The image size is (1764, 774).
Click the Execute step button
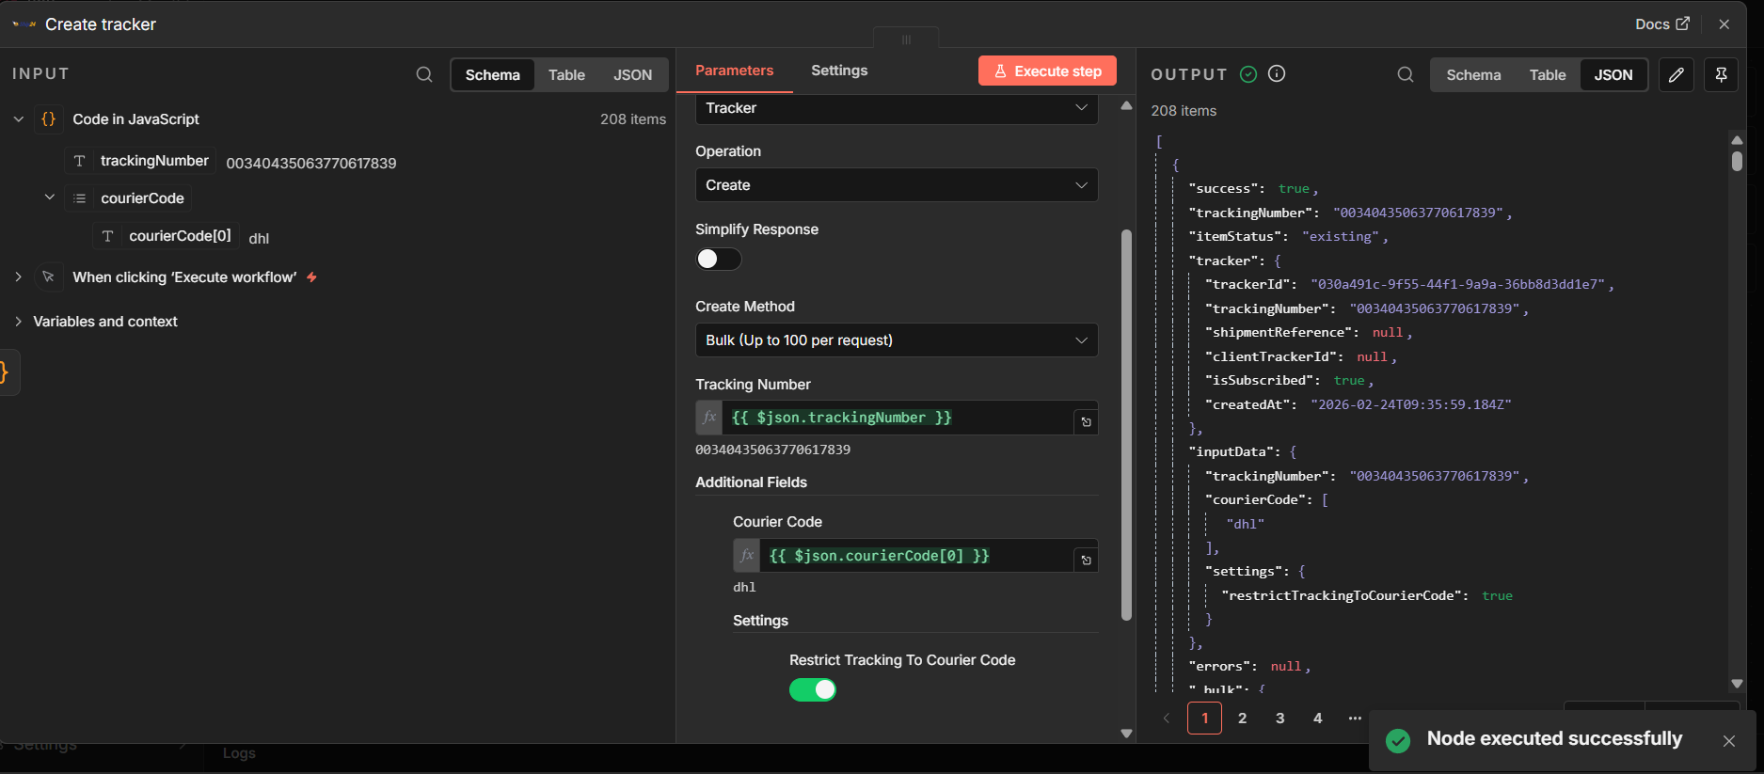(1047, 71)
